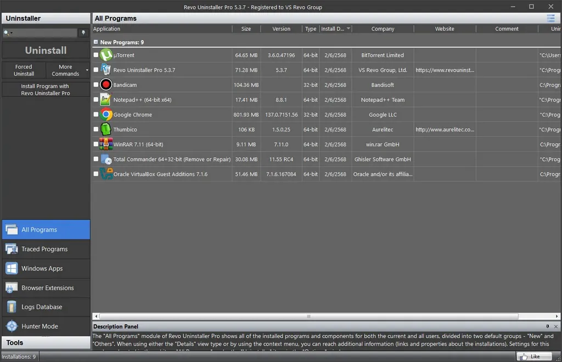Open the Tools section
This screenshot has width=562, height=362.
[46, 343]
